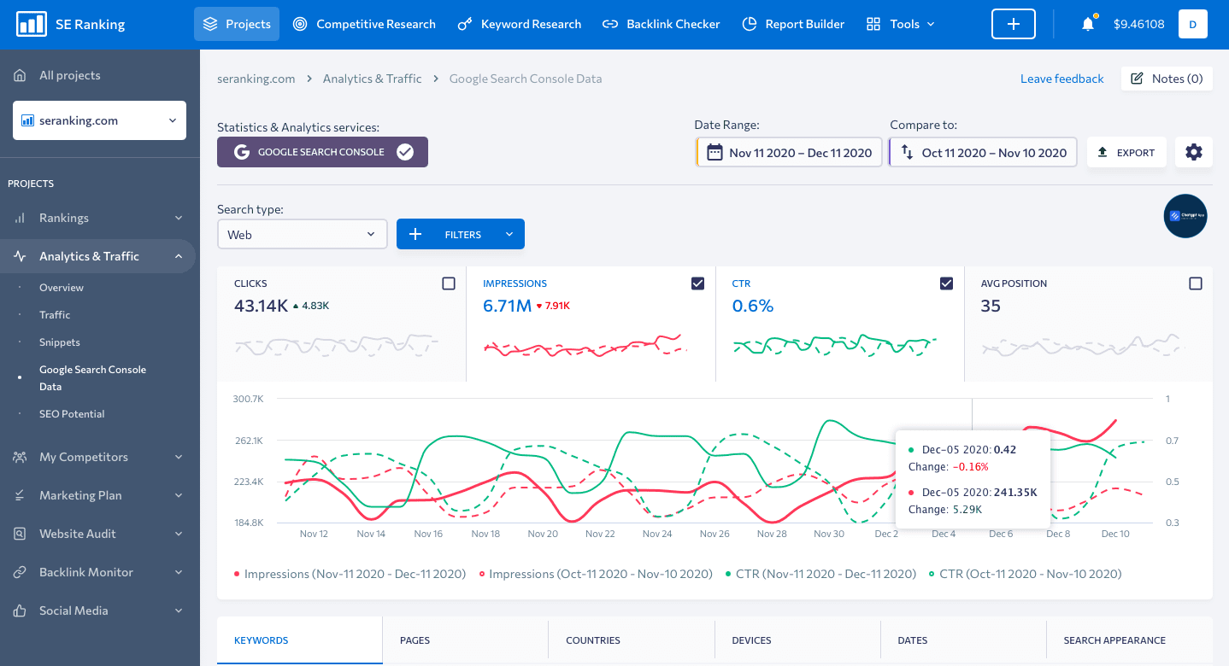Click the Filters plus button
This screenshot has width=1229, height=666.
pos(415,234)
